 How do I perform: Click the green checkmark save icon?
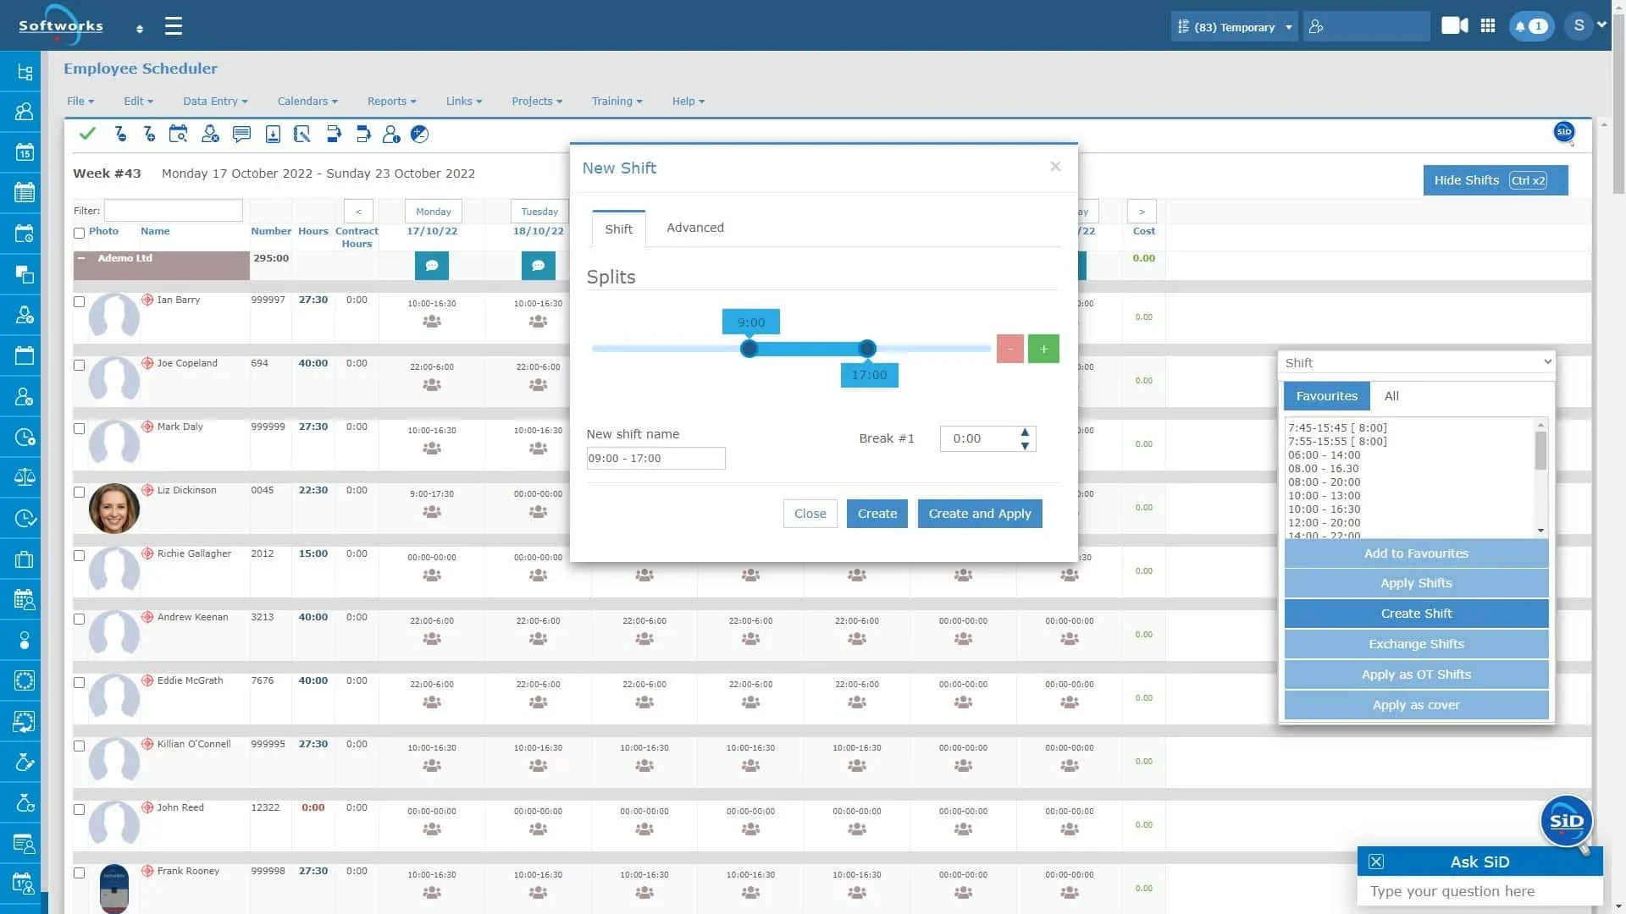click(x=87, y=134)
